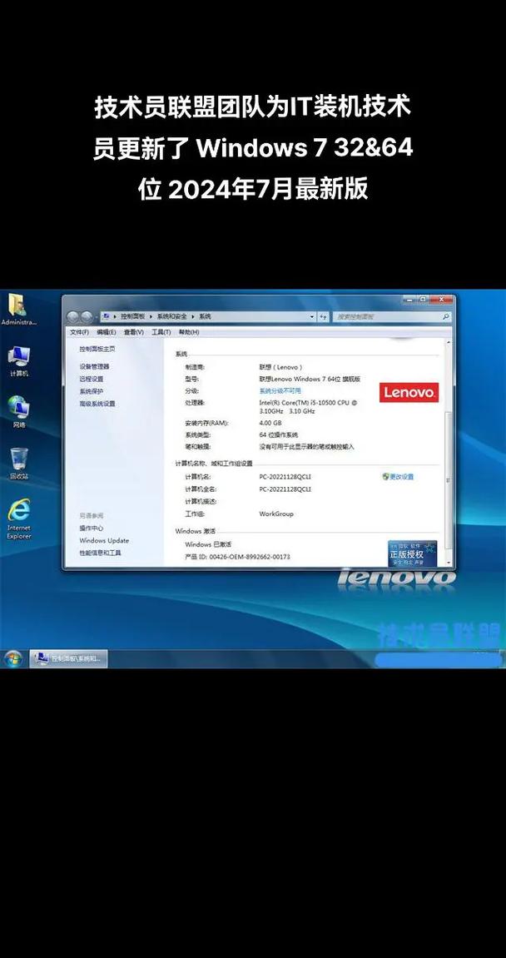The width and height of the screenshot is (506, 958).
Task: Click the Windows Start orb
Action: [x=13, y=658]
